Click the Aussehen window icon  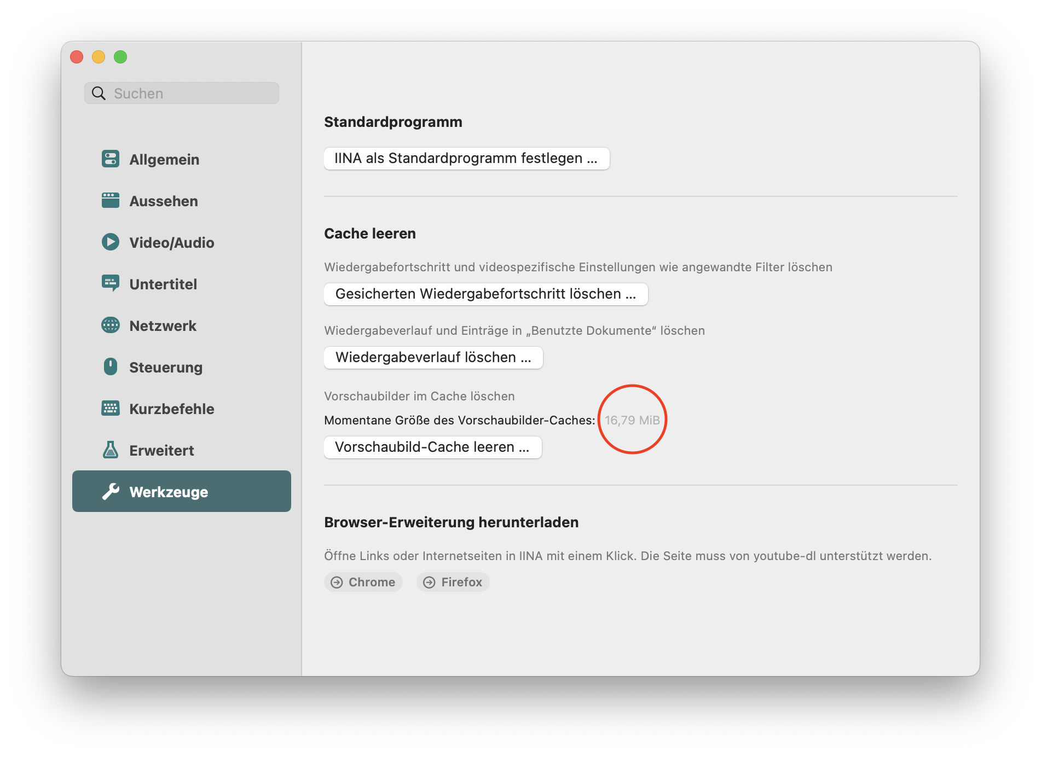[x=111, y=200]
